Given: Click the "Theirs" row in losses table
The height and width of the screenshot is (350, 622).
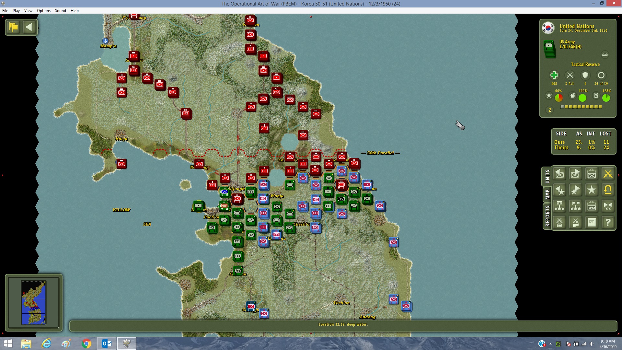Looking at the screenshot, I should tap(582, 148).
